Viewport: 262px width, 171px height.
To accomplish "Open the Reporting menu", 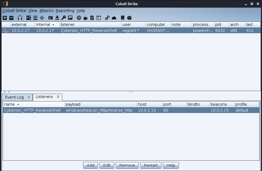I will (x=65, y=11).
